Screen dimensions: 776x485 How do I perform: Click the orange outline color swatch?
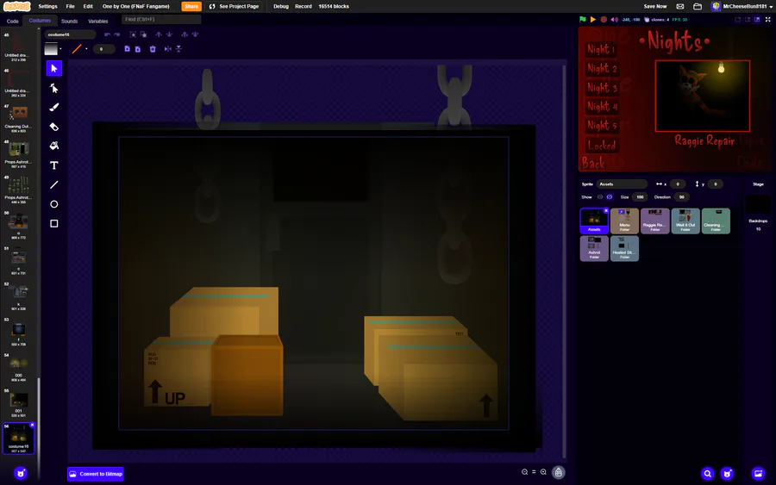coord(77,49)
